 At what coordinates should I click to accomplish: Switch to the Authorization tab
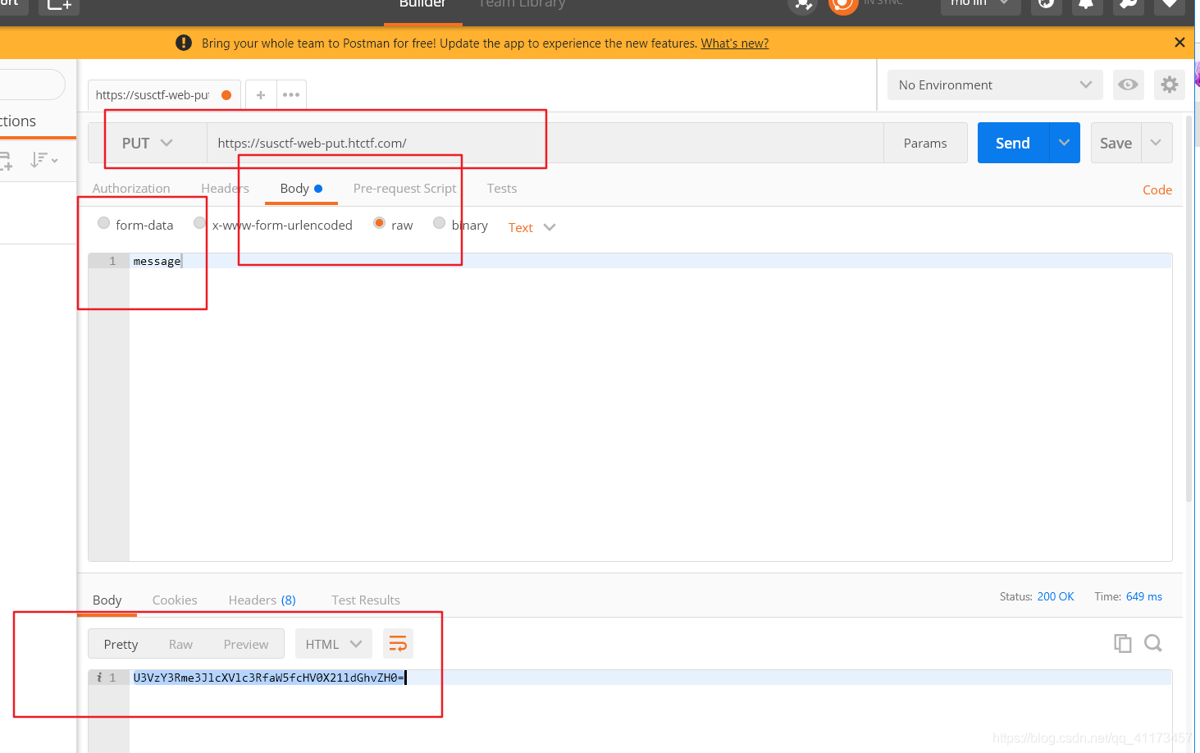pyautogui.click(x=131, y=188)
